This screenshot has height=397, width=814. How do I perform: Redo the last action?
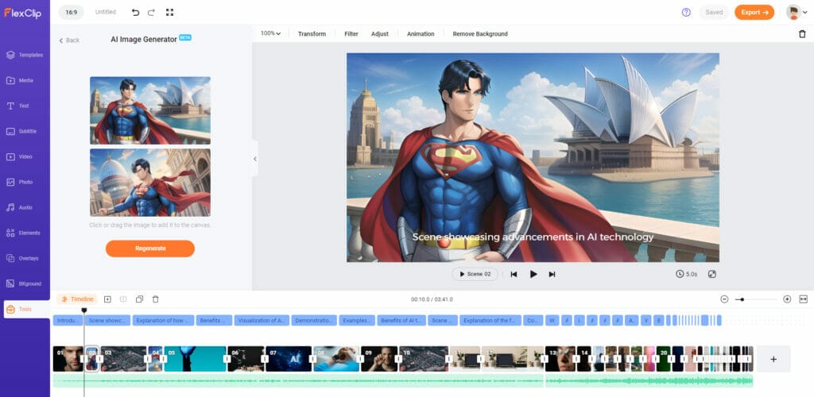[x=151, y=12]
